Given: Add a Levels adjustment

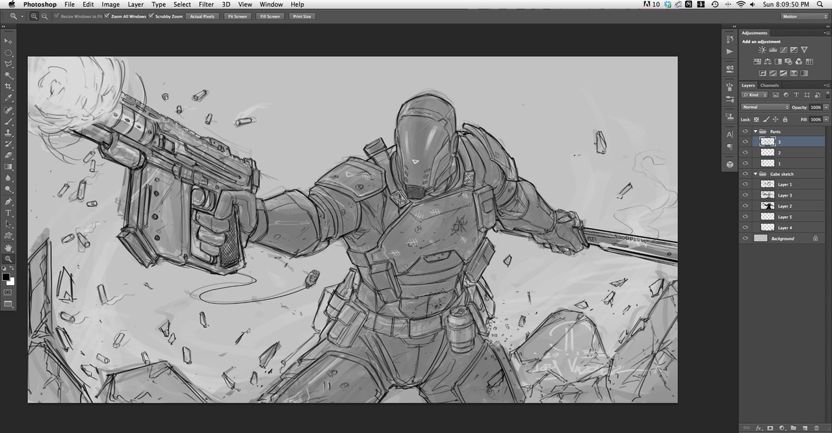Looking at the screenshot, I should tap(773, 50).
